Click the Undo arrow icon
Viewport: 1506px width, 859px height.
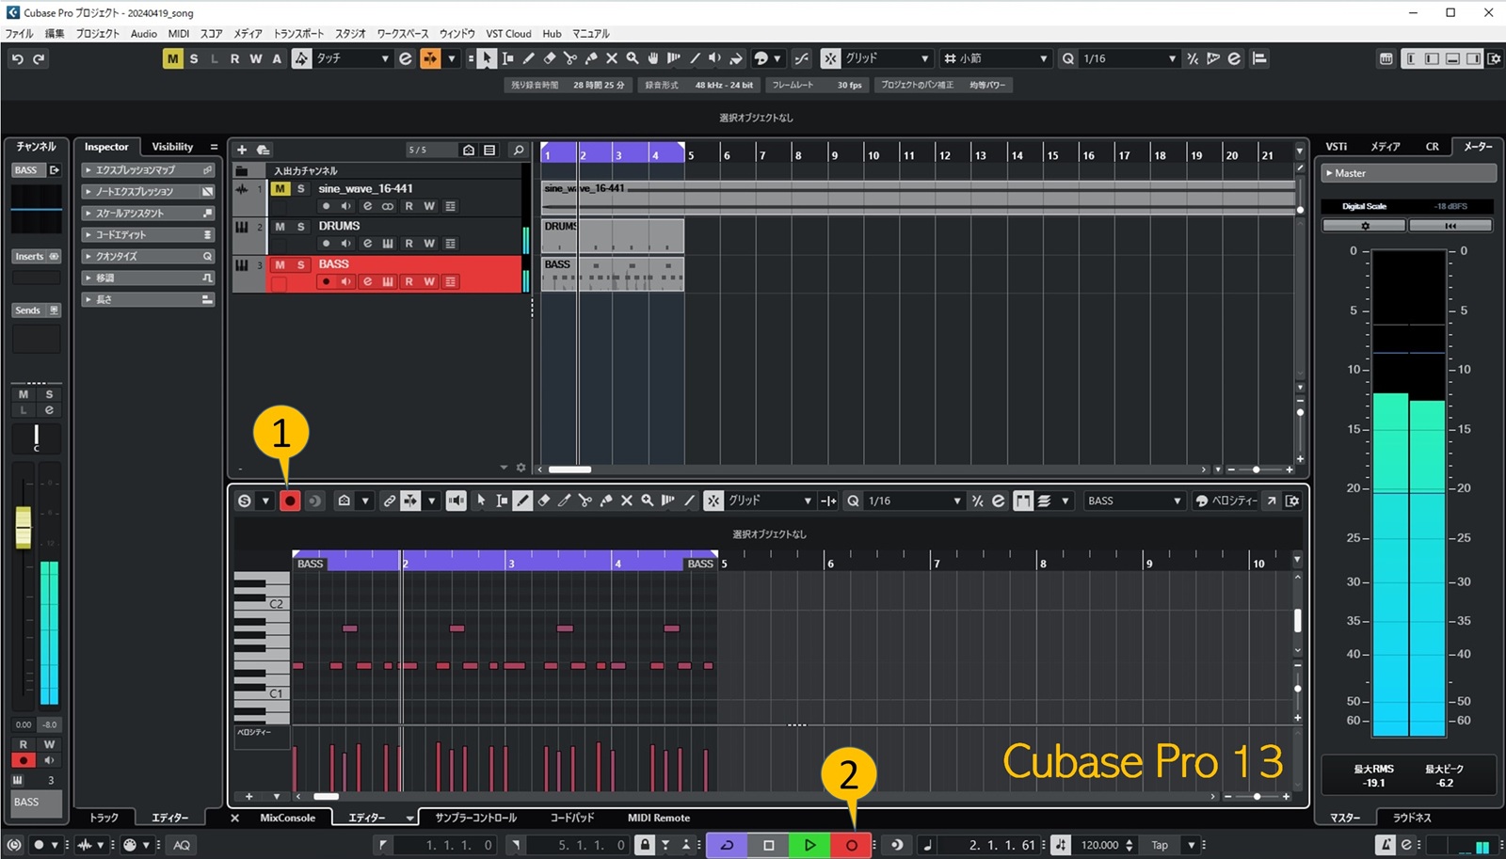coord(17,58)
